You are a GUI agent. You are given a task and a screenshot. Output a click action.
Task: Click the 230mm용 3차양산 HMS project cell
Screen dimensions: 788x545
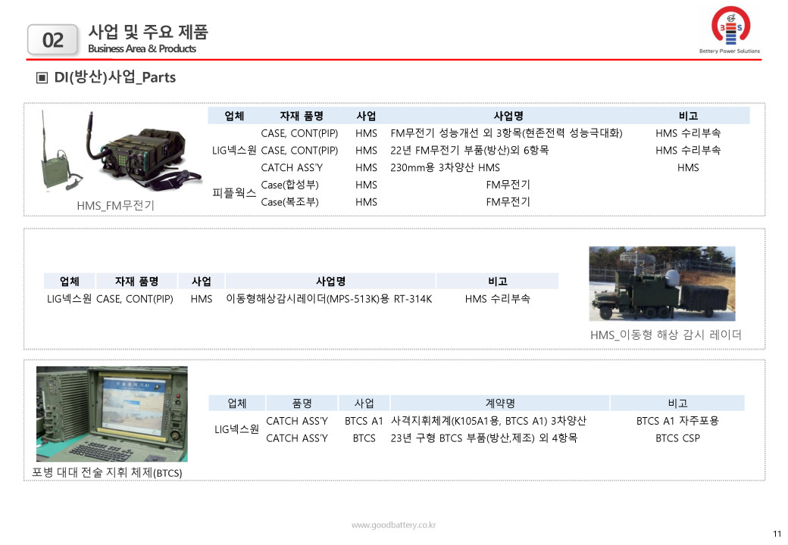(445, 167)
